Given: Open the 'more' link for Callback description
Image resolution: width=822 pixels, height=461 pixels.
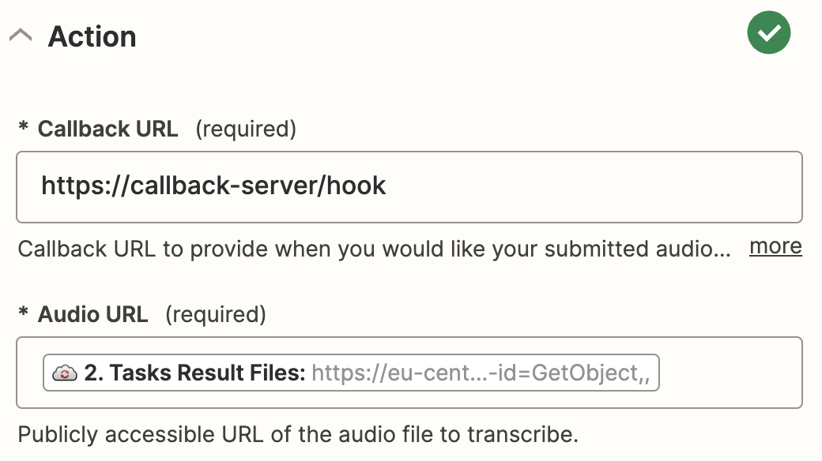Looking at the screenshot, I should [x=775, y=246].
